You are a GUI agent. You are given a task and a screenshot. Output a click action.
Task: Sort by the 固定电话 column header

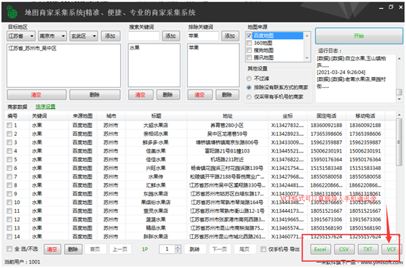point(326,116)
